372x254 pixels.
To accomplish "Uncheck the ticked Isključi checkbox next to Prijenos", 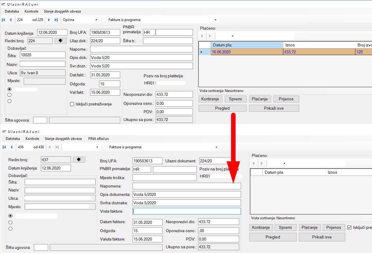I will coord(349,227).
